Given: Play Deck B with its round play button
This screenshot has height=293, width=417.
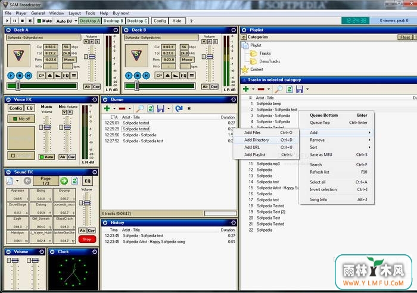Looking at the screenshot, I should point(129,76).
